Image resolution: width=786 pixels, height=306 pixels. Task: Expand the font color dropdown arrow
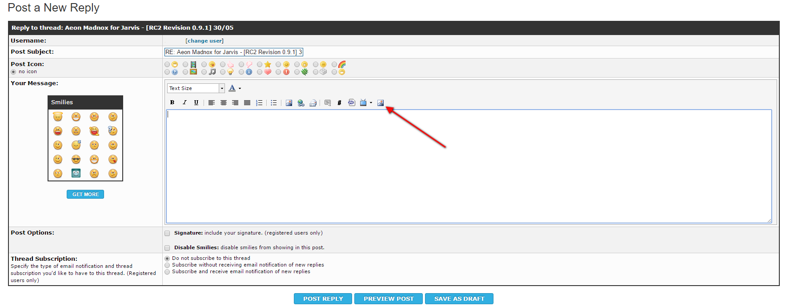click(240, 89)
